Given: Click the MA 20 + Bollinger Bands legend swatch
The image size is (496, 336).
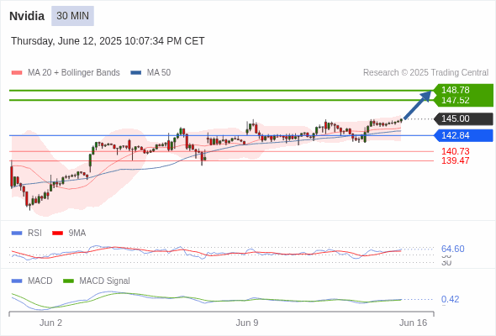Looking at the screenshot, I should (x=17, y=73).
